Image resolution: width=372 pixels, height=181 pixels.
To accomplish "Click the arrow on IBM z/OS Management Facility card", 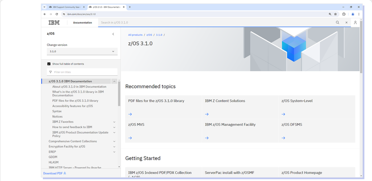I will coord(207,138).
